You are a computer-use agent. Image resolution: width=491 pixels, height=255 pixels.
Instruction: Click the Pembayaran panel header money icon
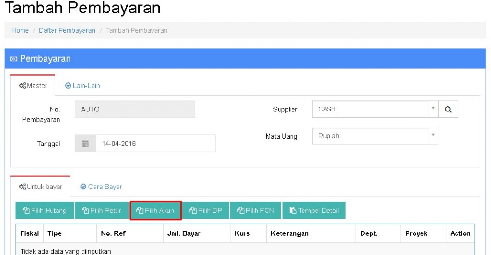pyautogui.click(x=13, y=59)
